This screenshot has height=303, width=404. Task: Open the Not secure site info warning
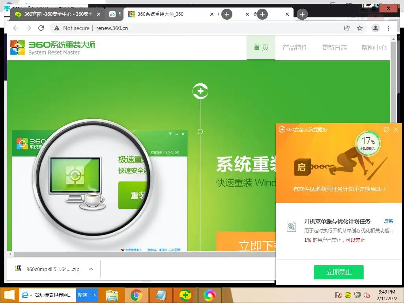pos(72,28)
